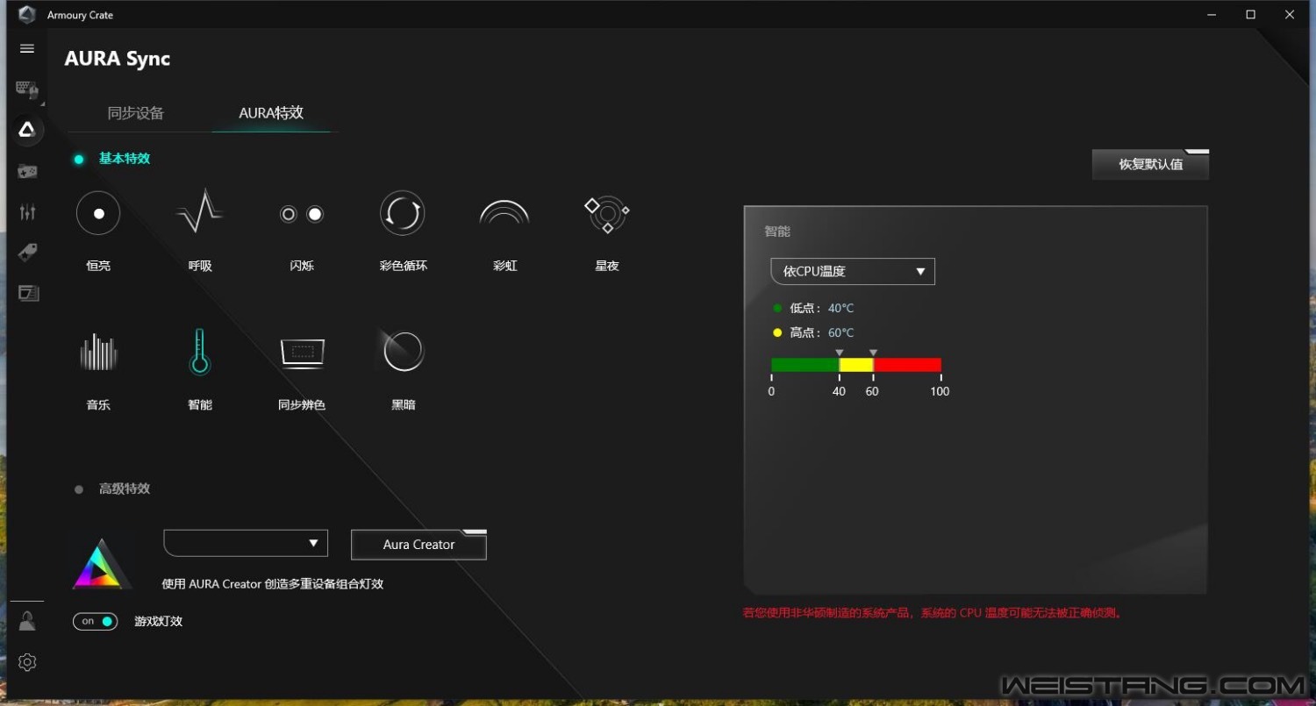Switch to the AURA特效 tab
Viewport: 1316px width, 706px height.
[271, 113]
